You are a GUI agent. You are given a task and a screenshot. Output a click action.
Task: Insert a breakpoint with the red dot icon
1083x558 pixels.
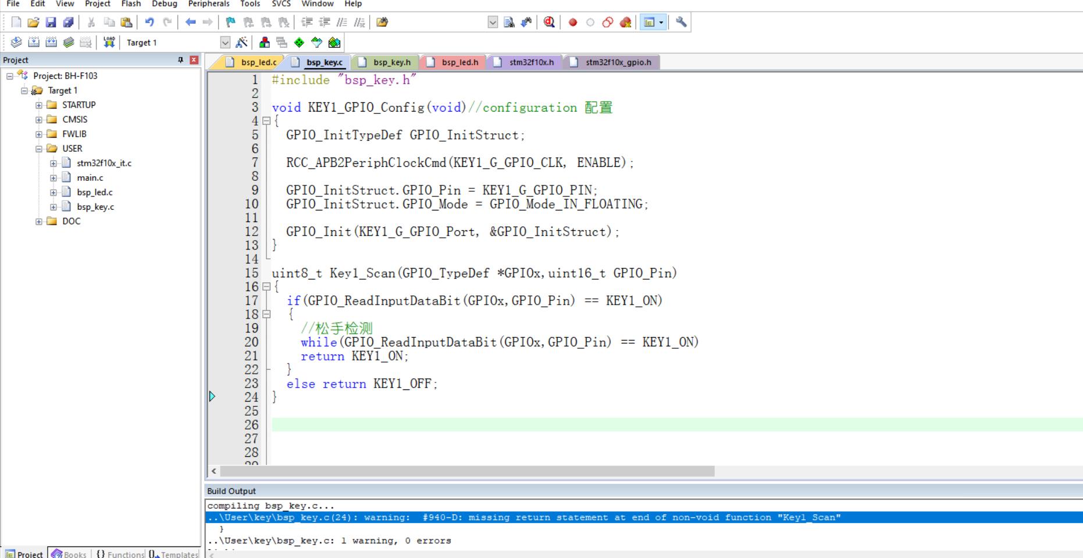tap(573, 22)
